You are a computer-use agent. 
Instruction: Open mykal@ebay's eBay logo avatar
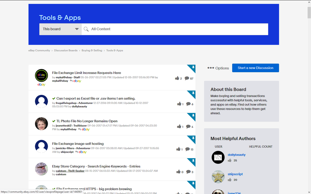41,76
